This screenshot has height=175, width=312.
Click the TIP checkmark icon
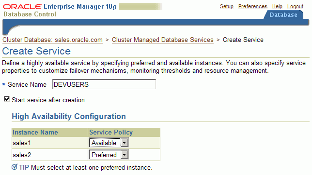pos(15,167)
